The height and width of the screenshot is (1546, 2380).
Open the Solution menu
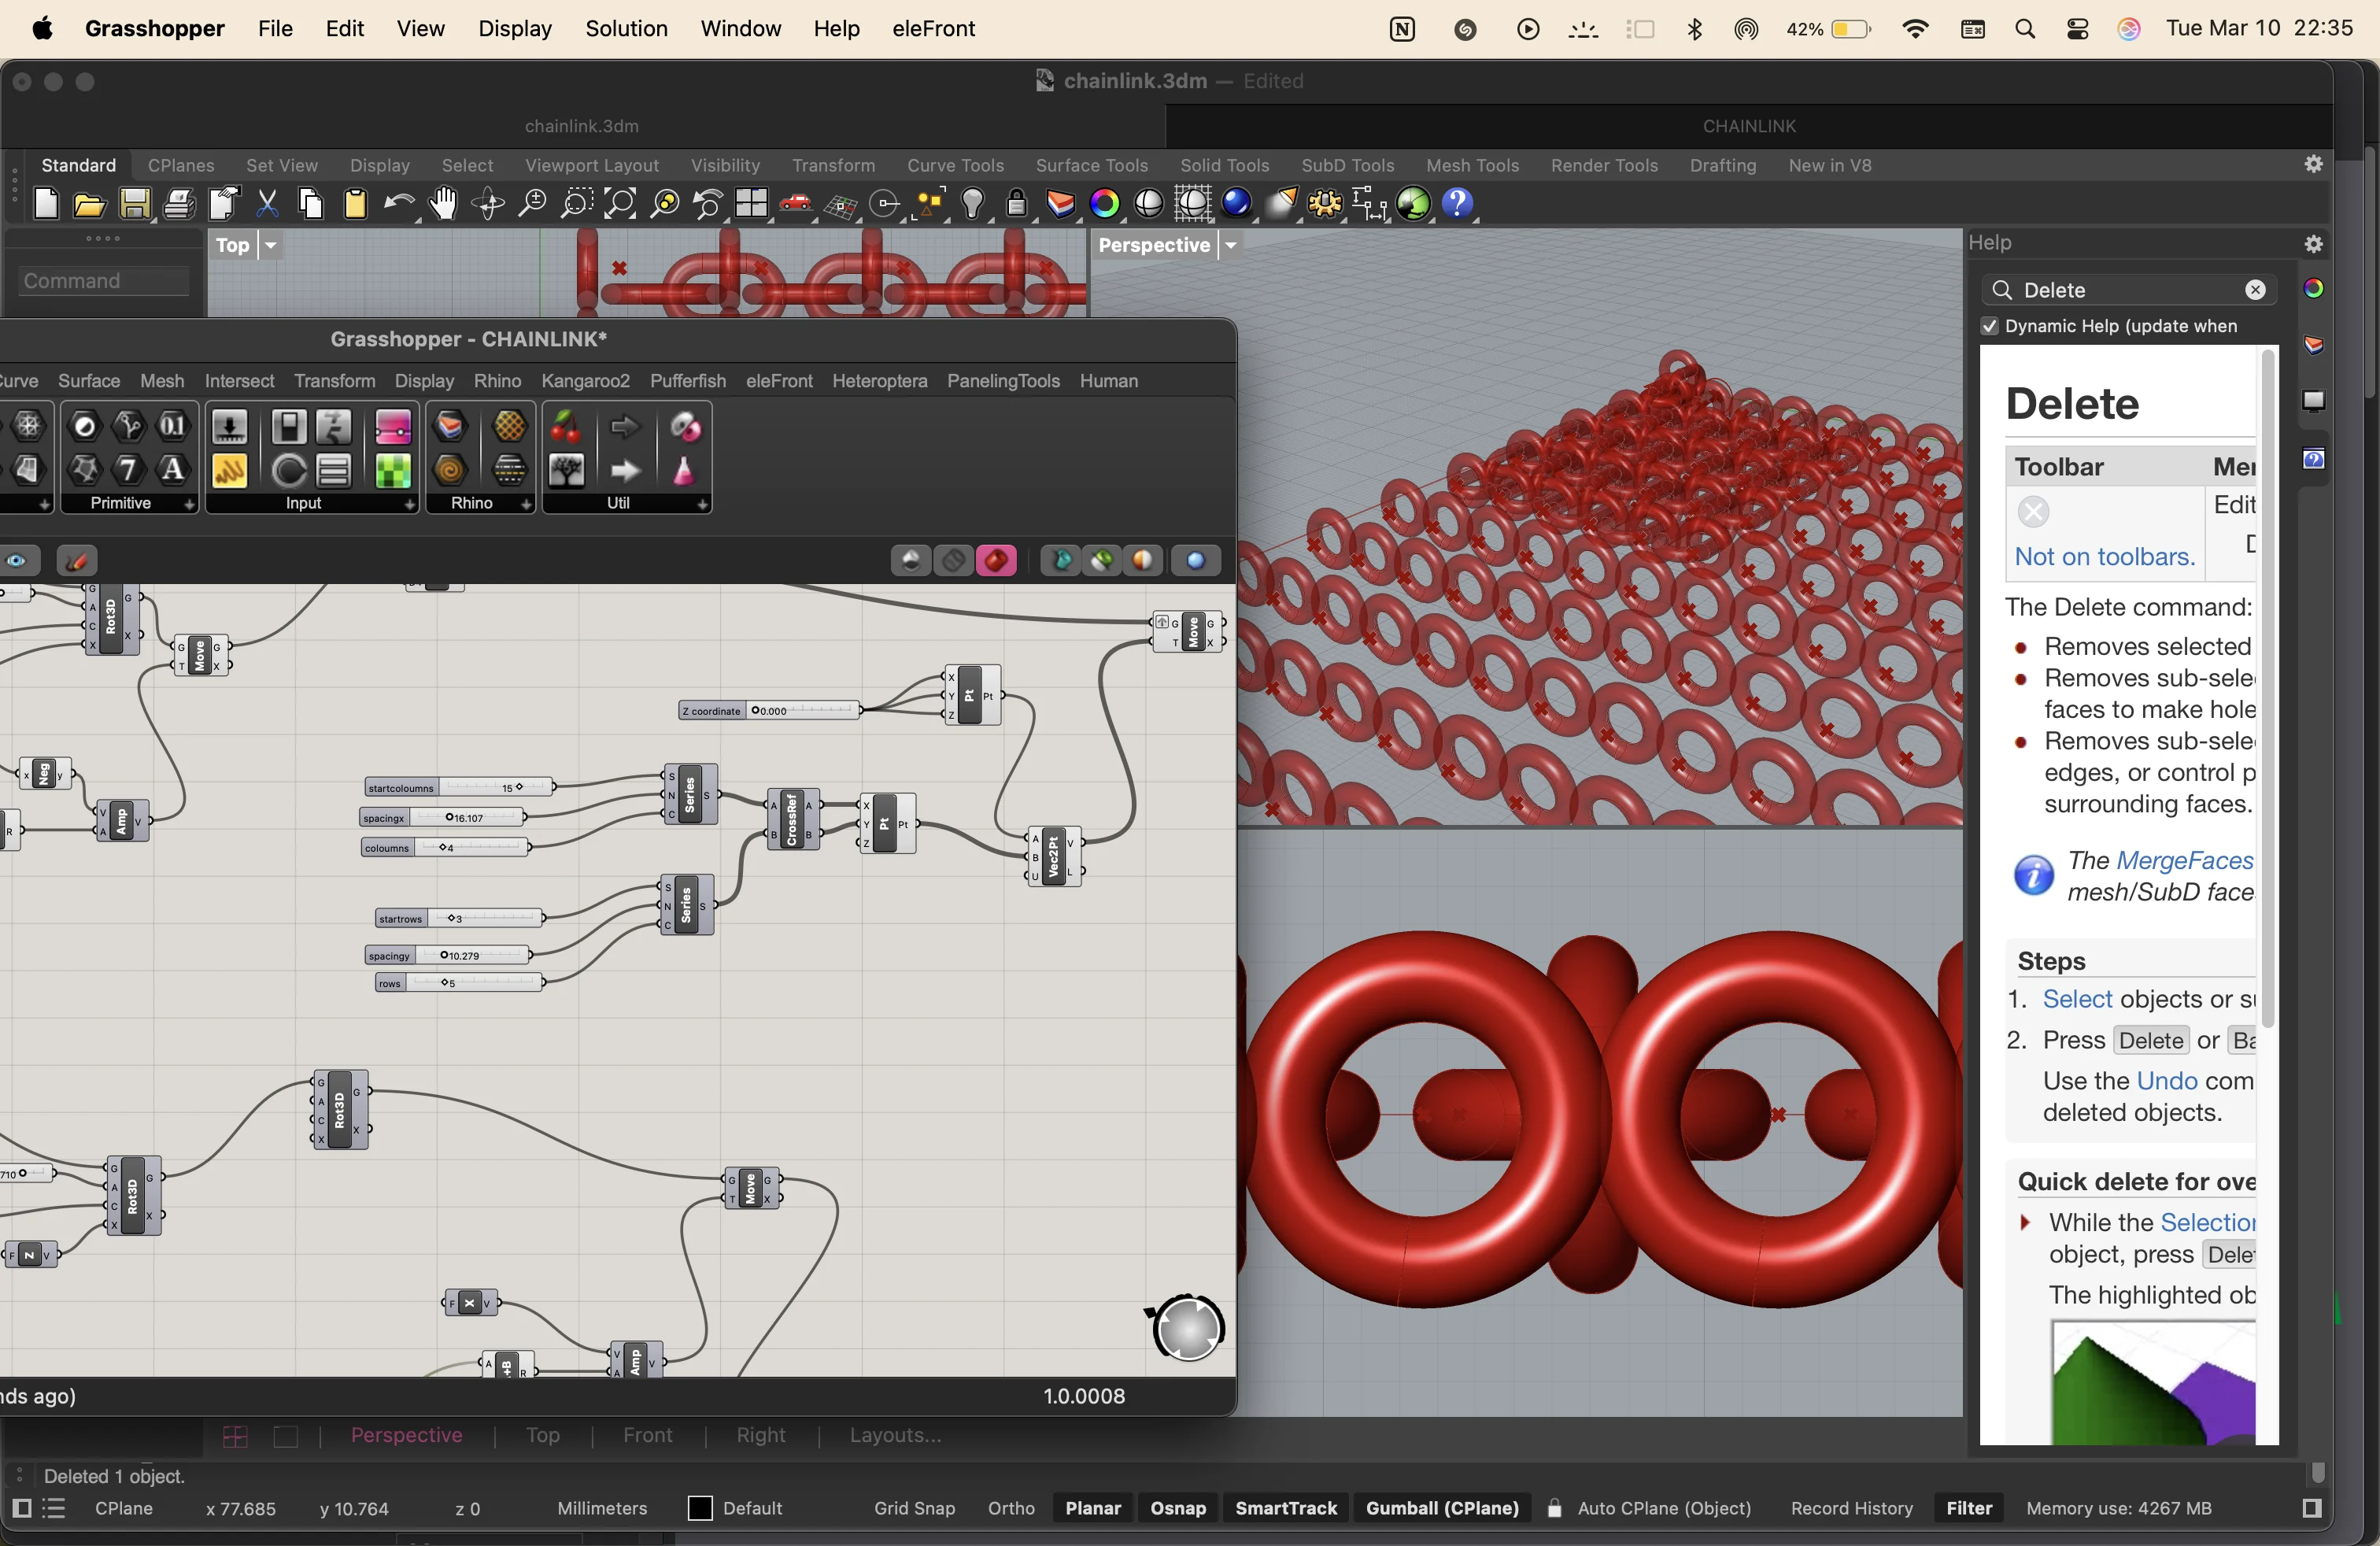point(626,28)
